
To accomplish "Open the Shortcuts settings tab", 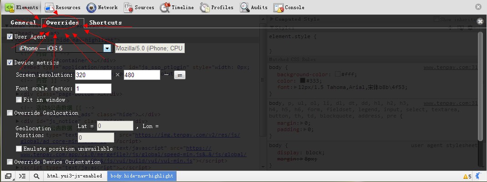I will click(105, 22).
